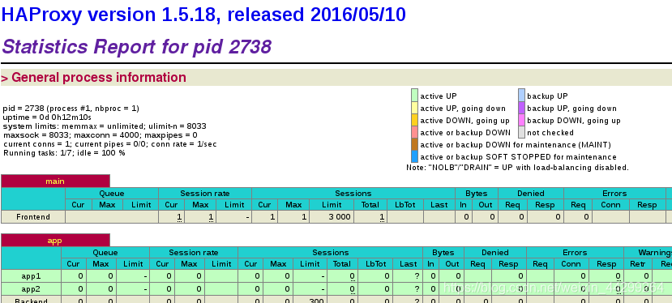Click the LbTot column header in main table
The width and height of the screenshot is (672, 303).
click(405, 204)
